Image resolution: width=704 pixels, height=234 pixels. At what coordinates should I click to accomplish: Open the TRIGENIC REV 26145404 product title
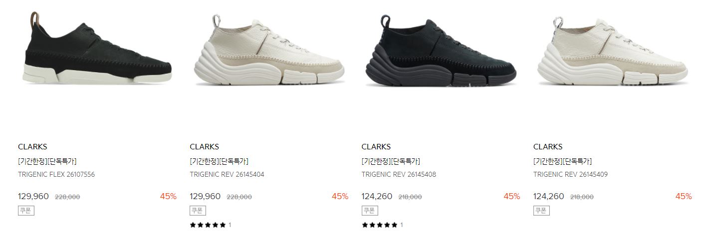[227, 175]
